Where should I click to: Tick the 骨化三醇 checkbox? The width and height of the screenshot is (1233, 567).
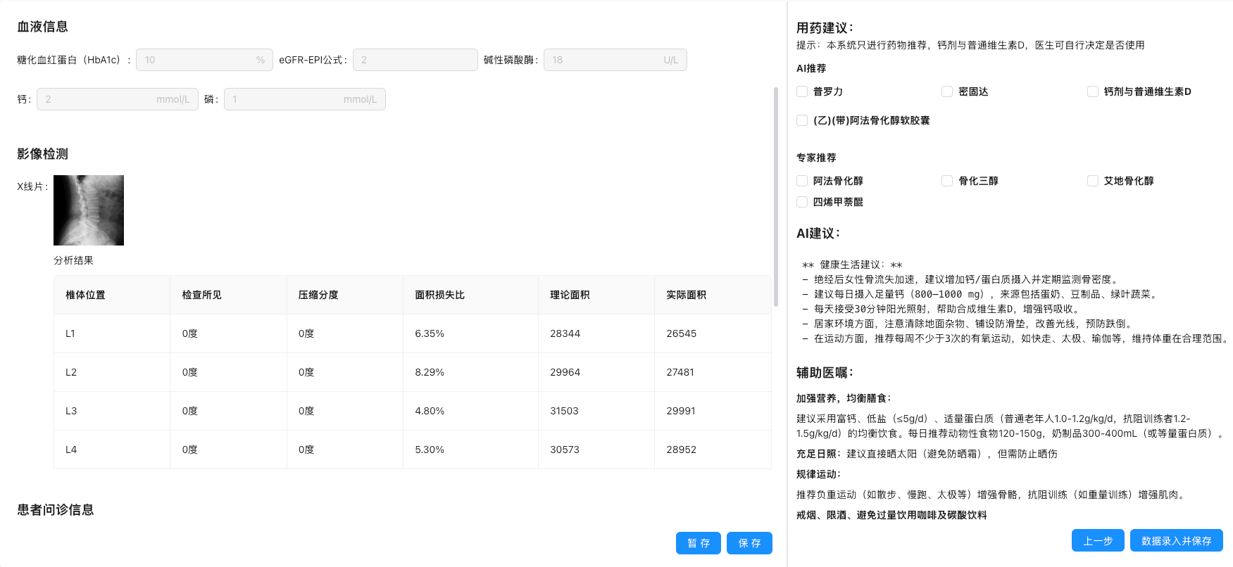coord(947,181)
